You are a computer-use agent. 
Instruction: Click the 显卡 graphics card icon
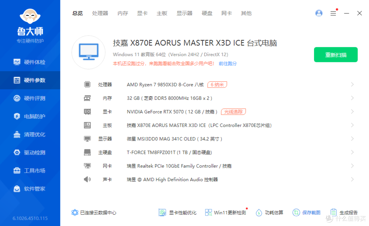pyautogui.click(x=87, y=111)
